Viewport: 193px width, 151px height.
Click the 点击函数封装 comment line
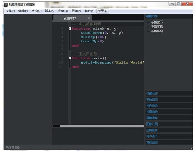[x=86, y=24]
